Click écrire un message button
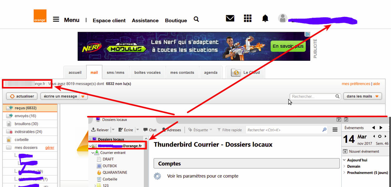391x187 pixels. click(x=61, y=96)
